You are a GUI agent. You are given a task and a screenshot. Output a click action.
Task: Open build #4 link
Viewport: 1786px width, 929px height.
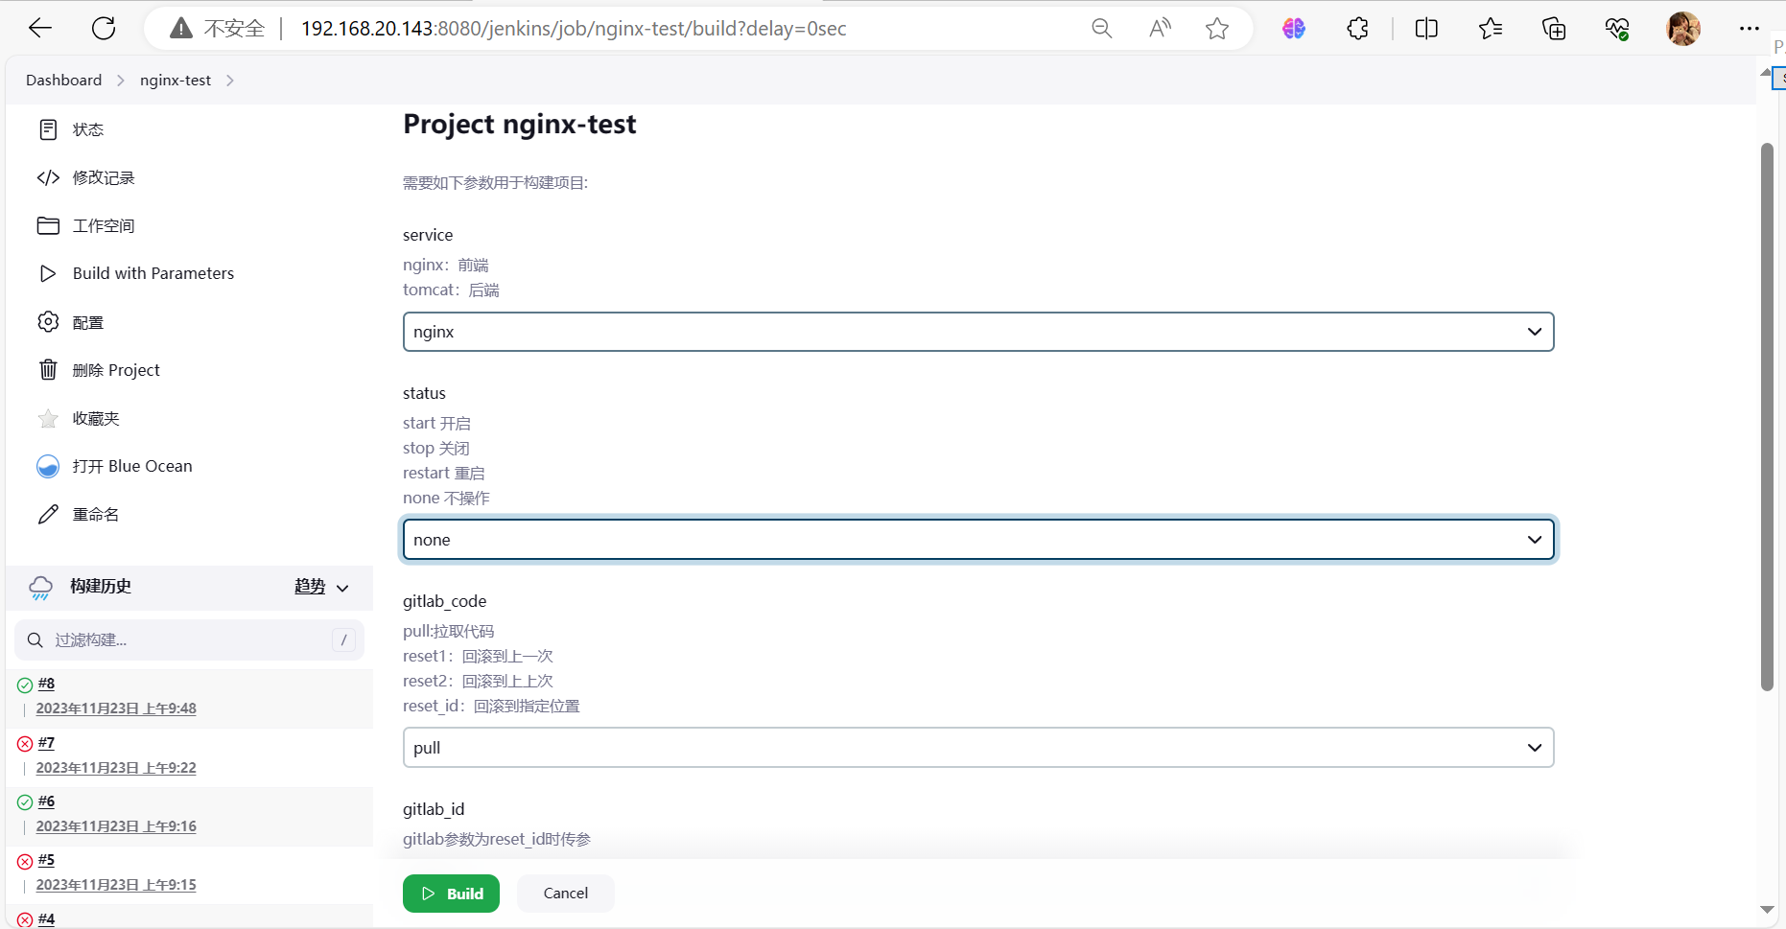coord(46,918)
